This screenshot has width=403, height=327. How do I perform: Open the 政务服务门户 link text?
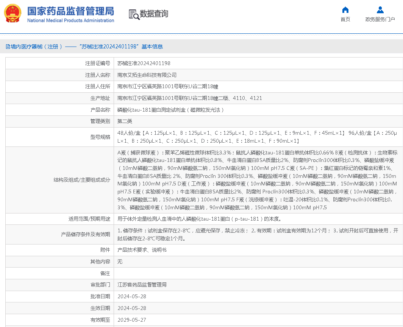tap(380, 19)
